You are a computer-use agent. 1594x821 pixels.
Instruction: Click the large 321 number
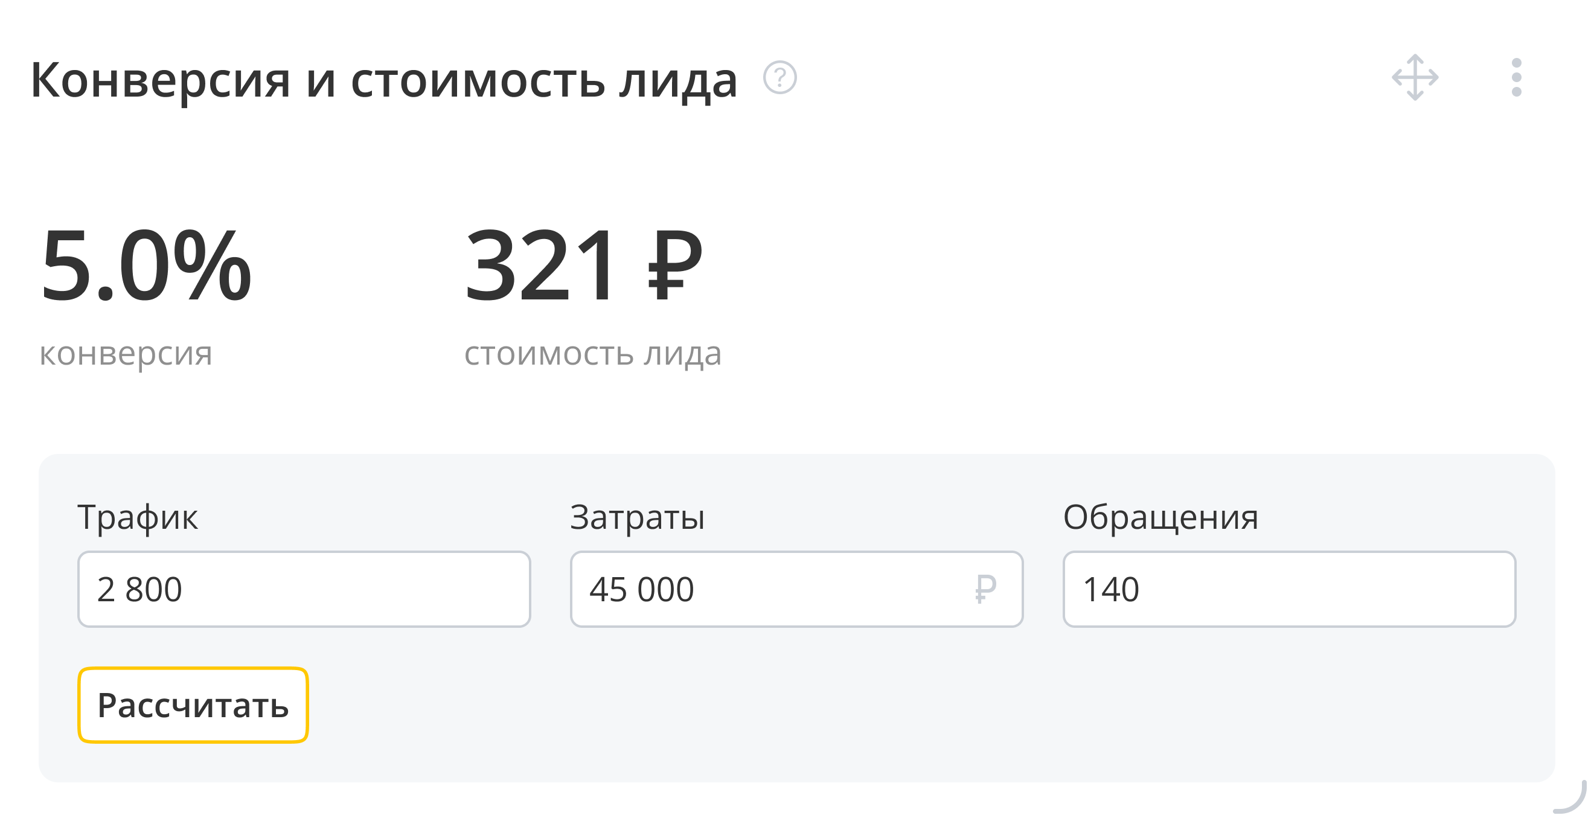click(541, 266)
